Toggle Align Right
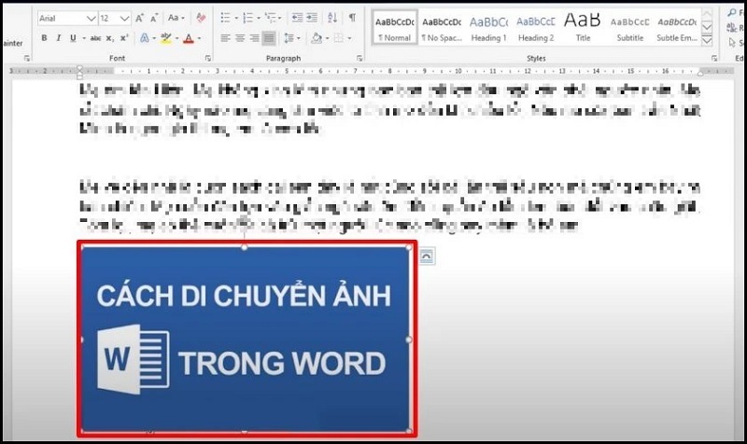Image resolution: width=747 pixels, height=444 pixels. (254, 38)
